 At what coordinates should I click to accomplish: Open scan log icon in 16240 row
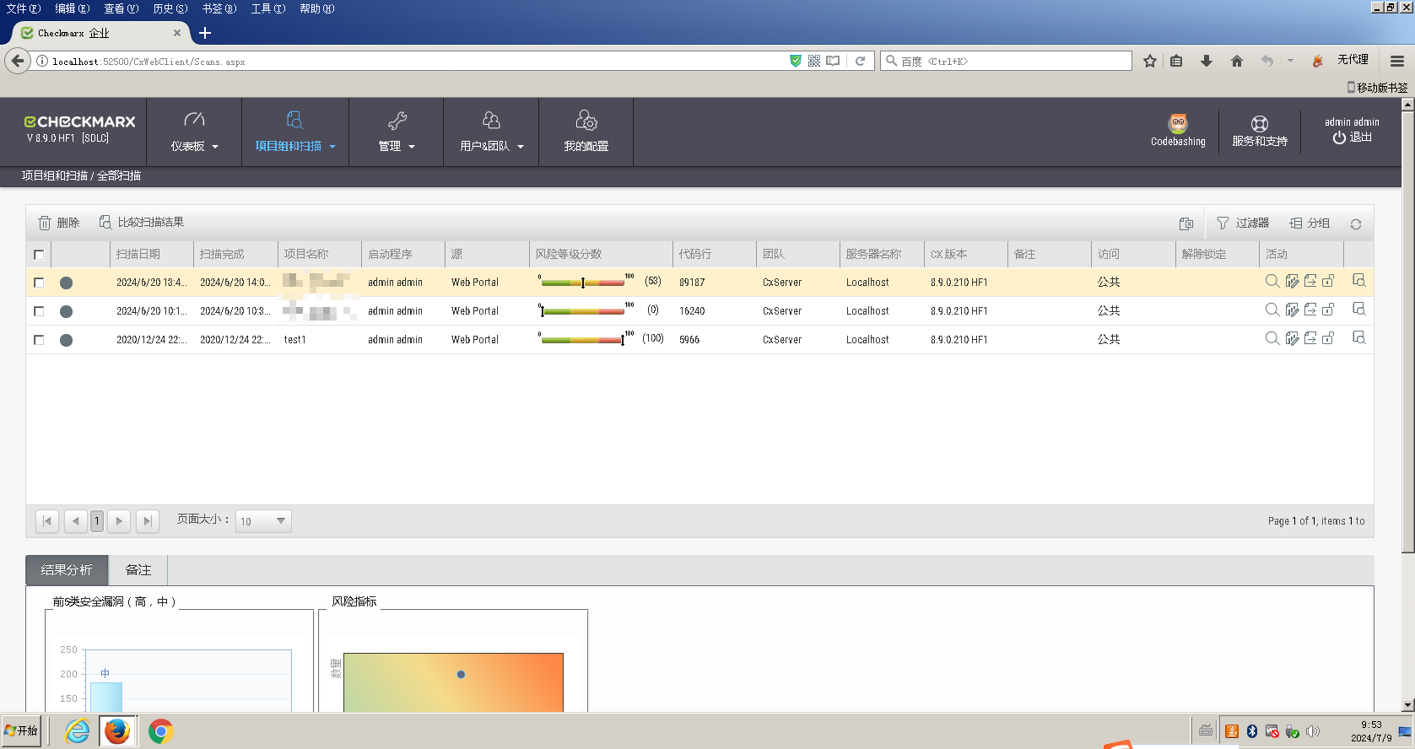click(x=1358, y=309)
